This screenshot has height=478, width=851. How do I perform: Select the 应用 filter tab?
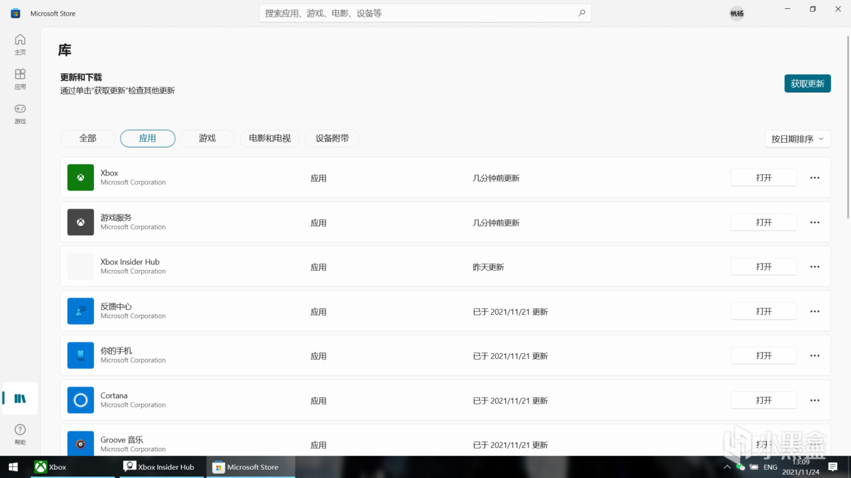coord(147,138)
